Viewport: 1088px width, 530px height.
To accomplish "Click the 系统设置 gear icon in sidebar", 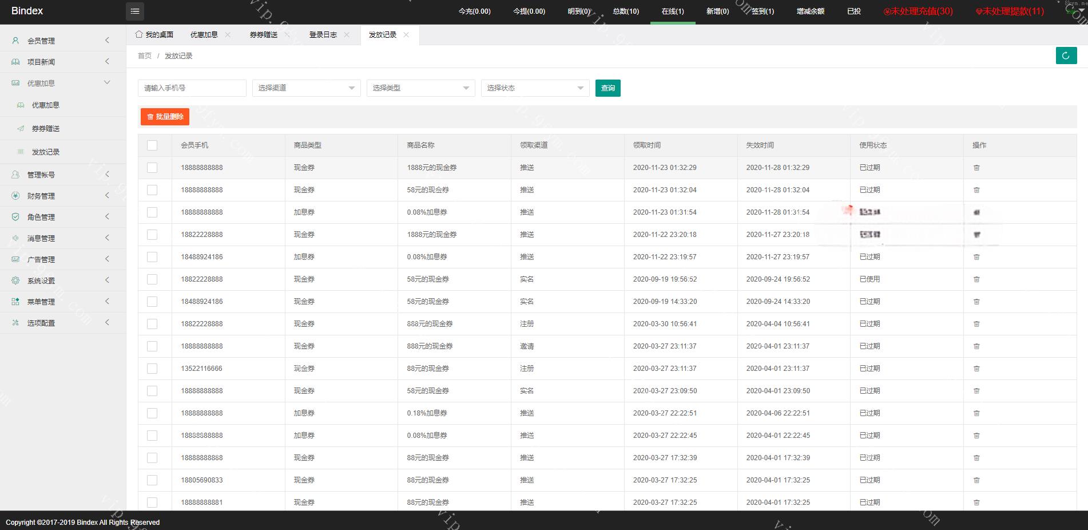I will [15, 280].
